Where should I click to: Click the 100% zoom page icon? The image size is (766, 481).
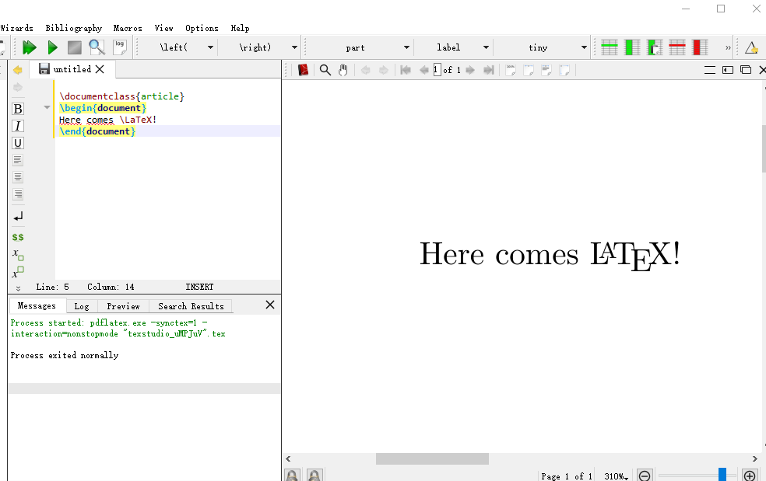511,70
